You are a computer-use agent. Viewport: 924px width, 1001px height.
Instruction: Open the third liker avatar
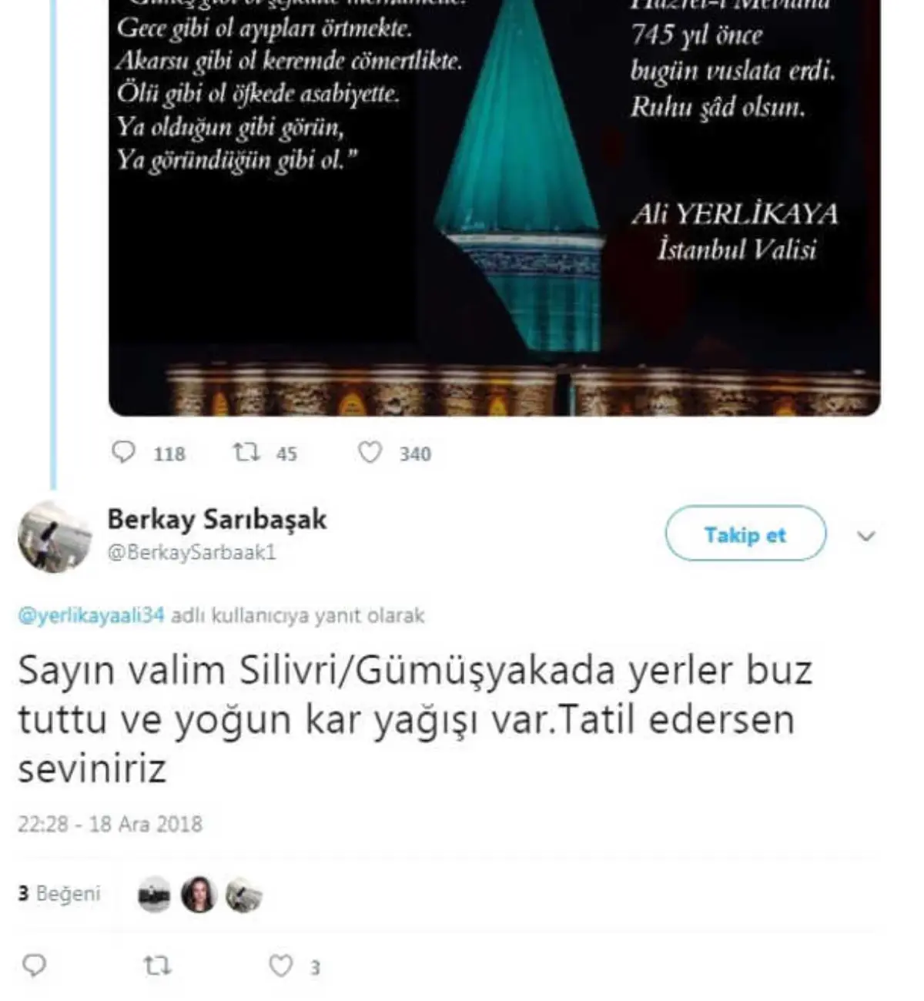pyautogui.click(x=243, y=896)
